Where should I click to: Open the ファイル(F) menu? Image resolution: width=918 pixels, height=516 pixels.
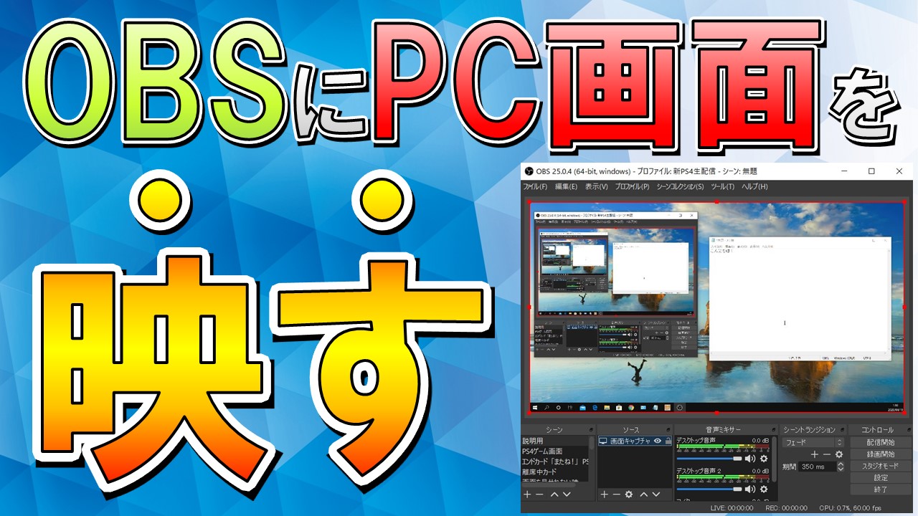(535, 187)
